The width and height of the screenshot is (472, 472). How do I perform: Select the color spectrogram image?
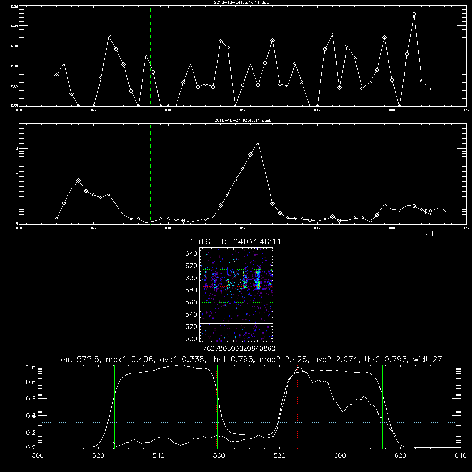tap(236, 295)
